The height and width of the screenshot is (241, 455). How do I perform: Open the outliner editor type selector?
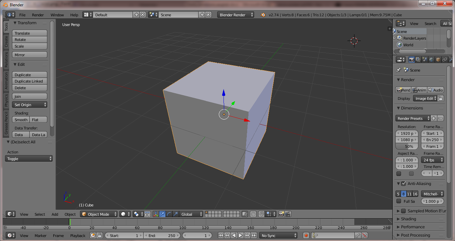click(401, 23)
